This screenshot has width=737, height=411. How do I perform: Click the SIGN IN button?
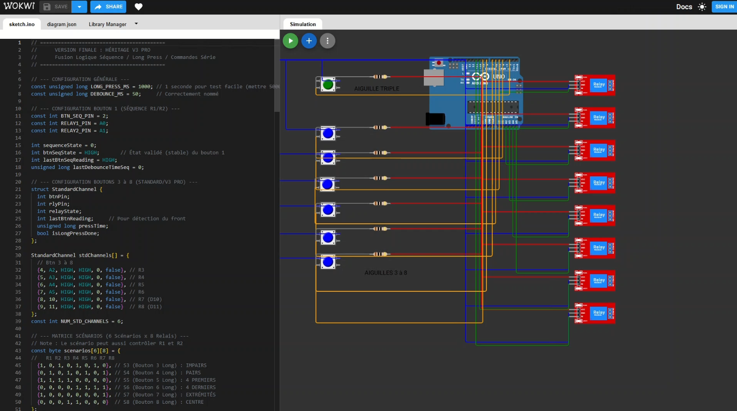pos(724,7)
